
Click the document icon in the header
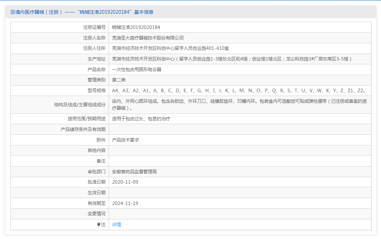click(13, 12)
